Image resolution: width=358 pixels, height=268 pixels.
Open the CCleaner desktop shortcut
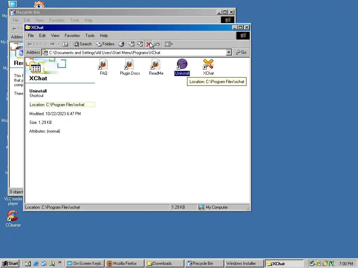click(13, 219)
